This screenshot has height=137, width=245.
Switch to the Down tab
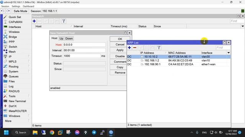tap(69, 38)
